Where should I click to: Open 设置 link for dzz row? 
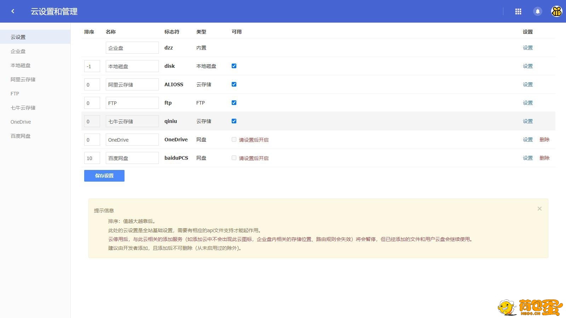point(527,48)
